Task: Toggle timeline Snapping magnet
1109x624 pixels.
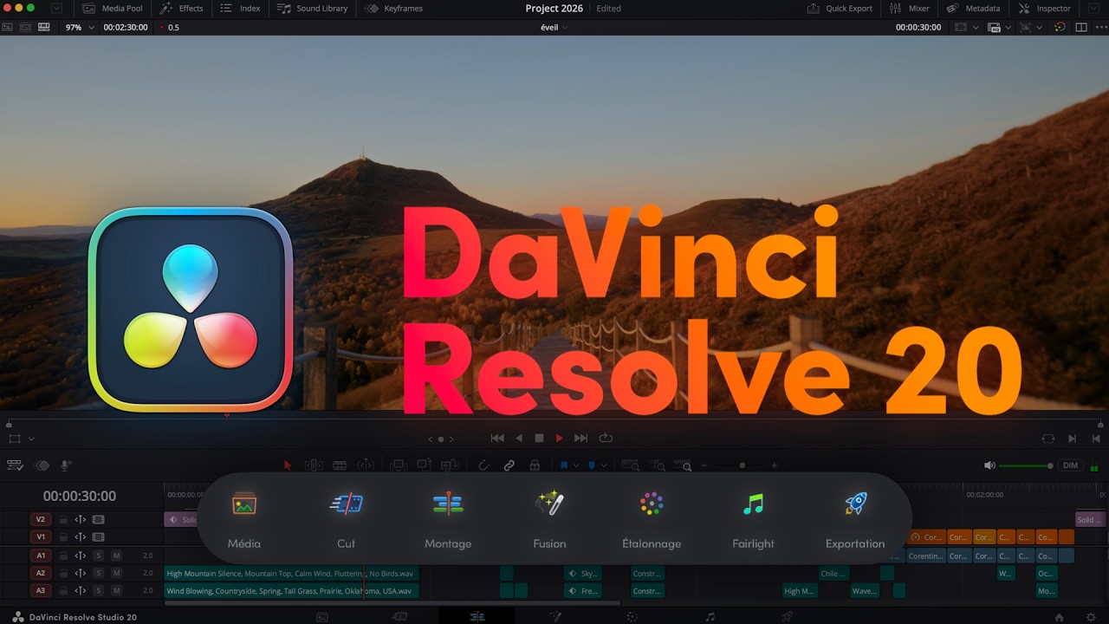Action: [484, 465]
